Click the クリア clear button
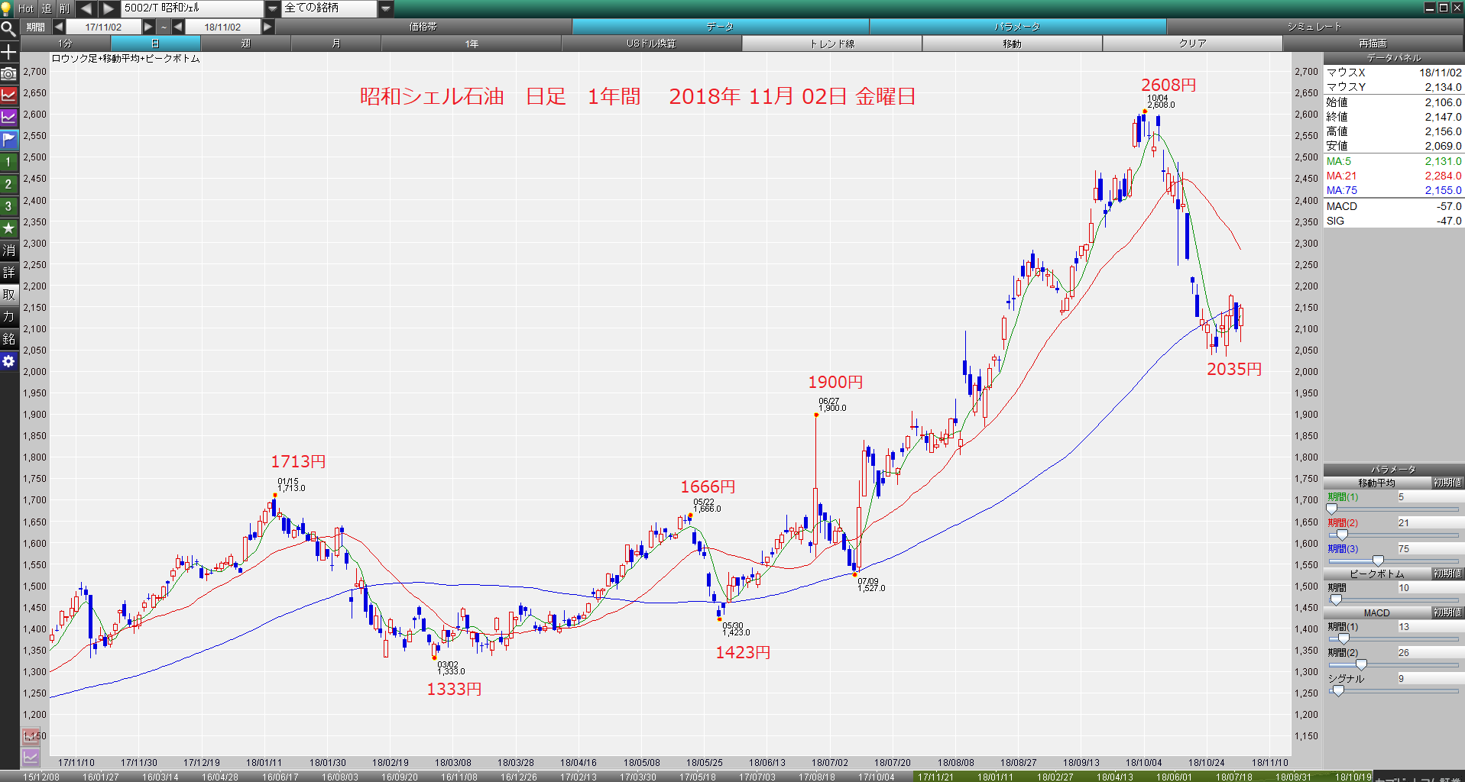 [1192, 44]
